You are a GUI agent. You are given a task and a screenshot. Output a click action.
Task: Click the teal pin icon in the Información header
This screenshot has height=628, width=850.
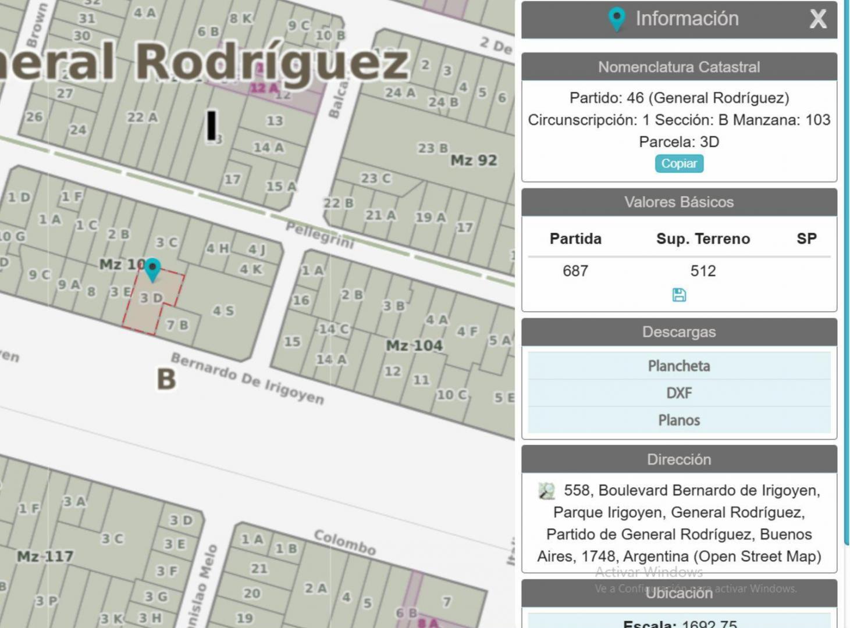[616, 19]
